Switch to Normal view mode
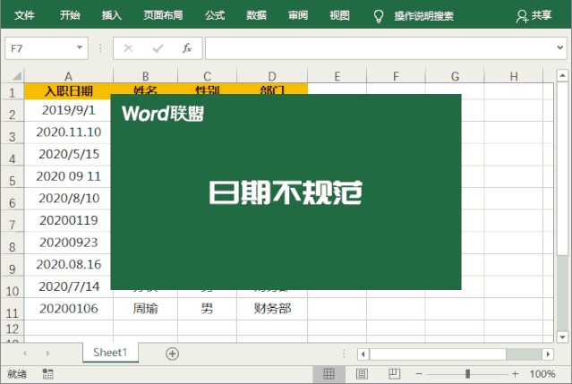This screenshot has height=384, width=572. [329, 374]
